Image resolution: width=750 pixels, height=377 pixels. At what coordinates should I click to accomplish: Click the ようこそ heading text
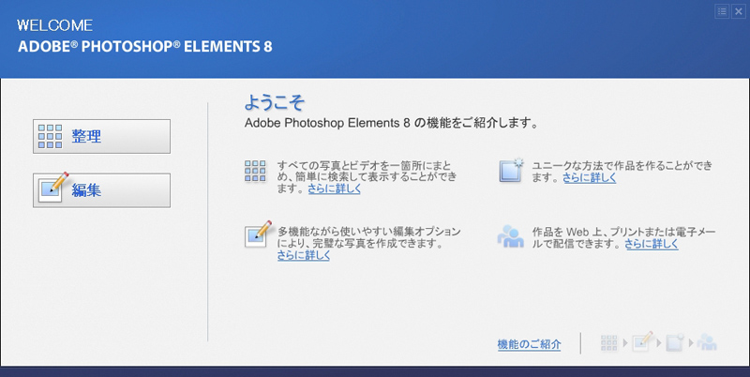(x=275, y=102)
